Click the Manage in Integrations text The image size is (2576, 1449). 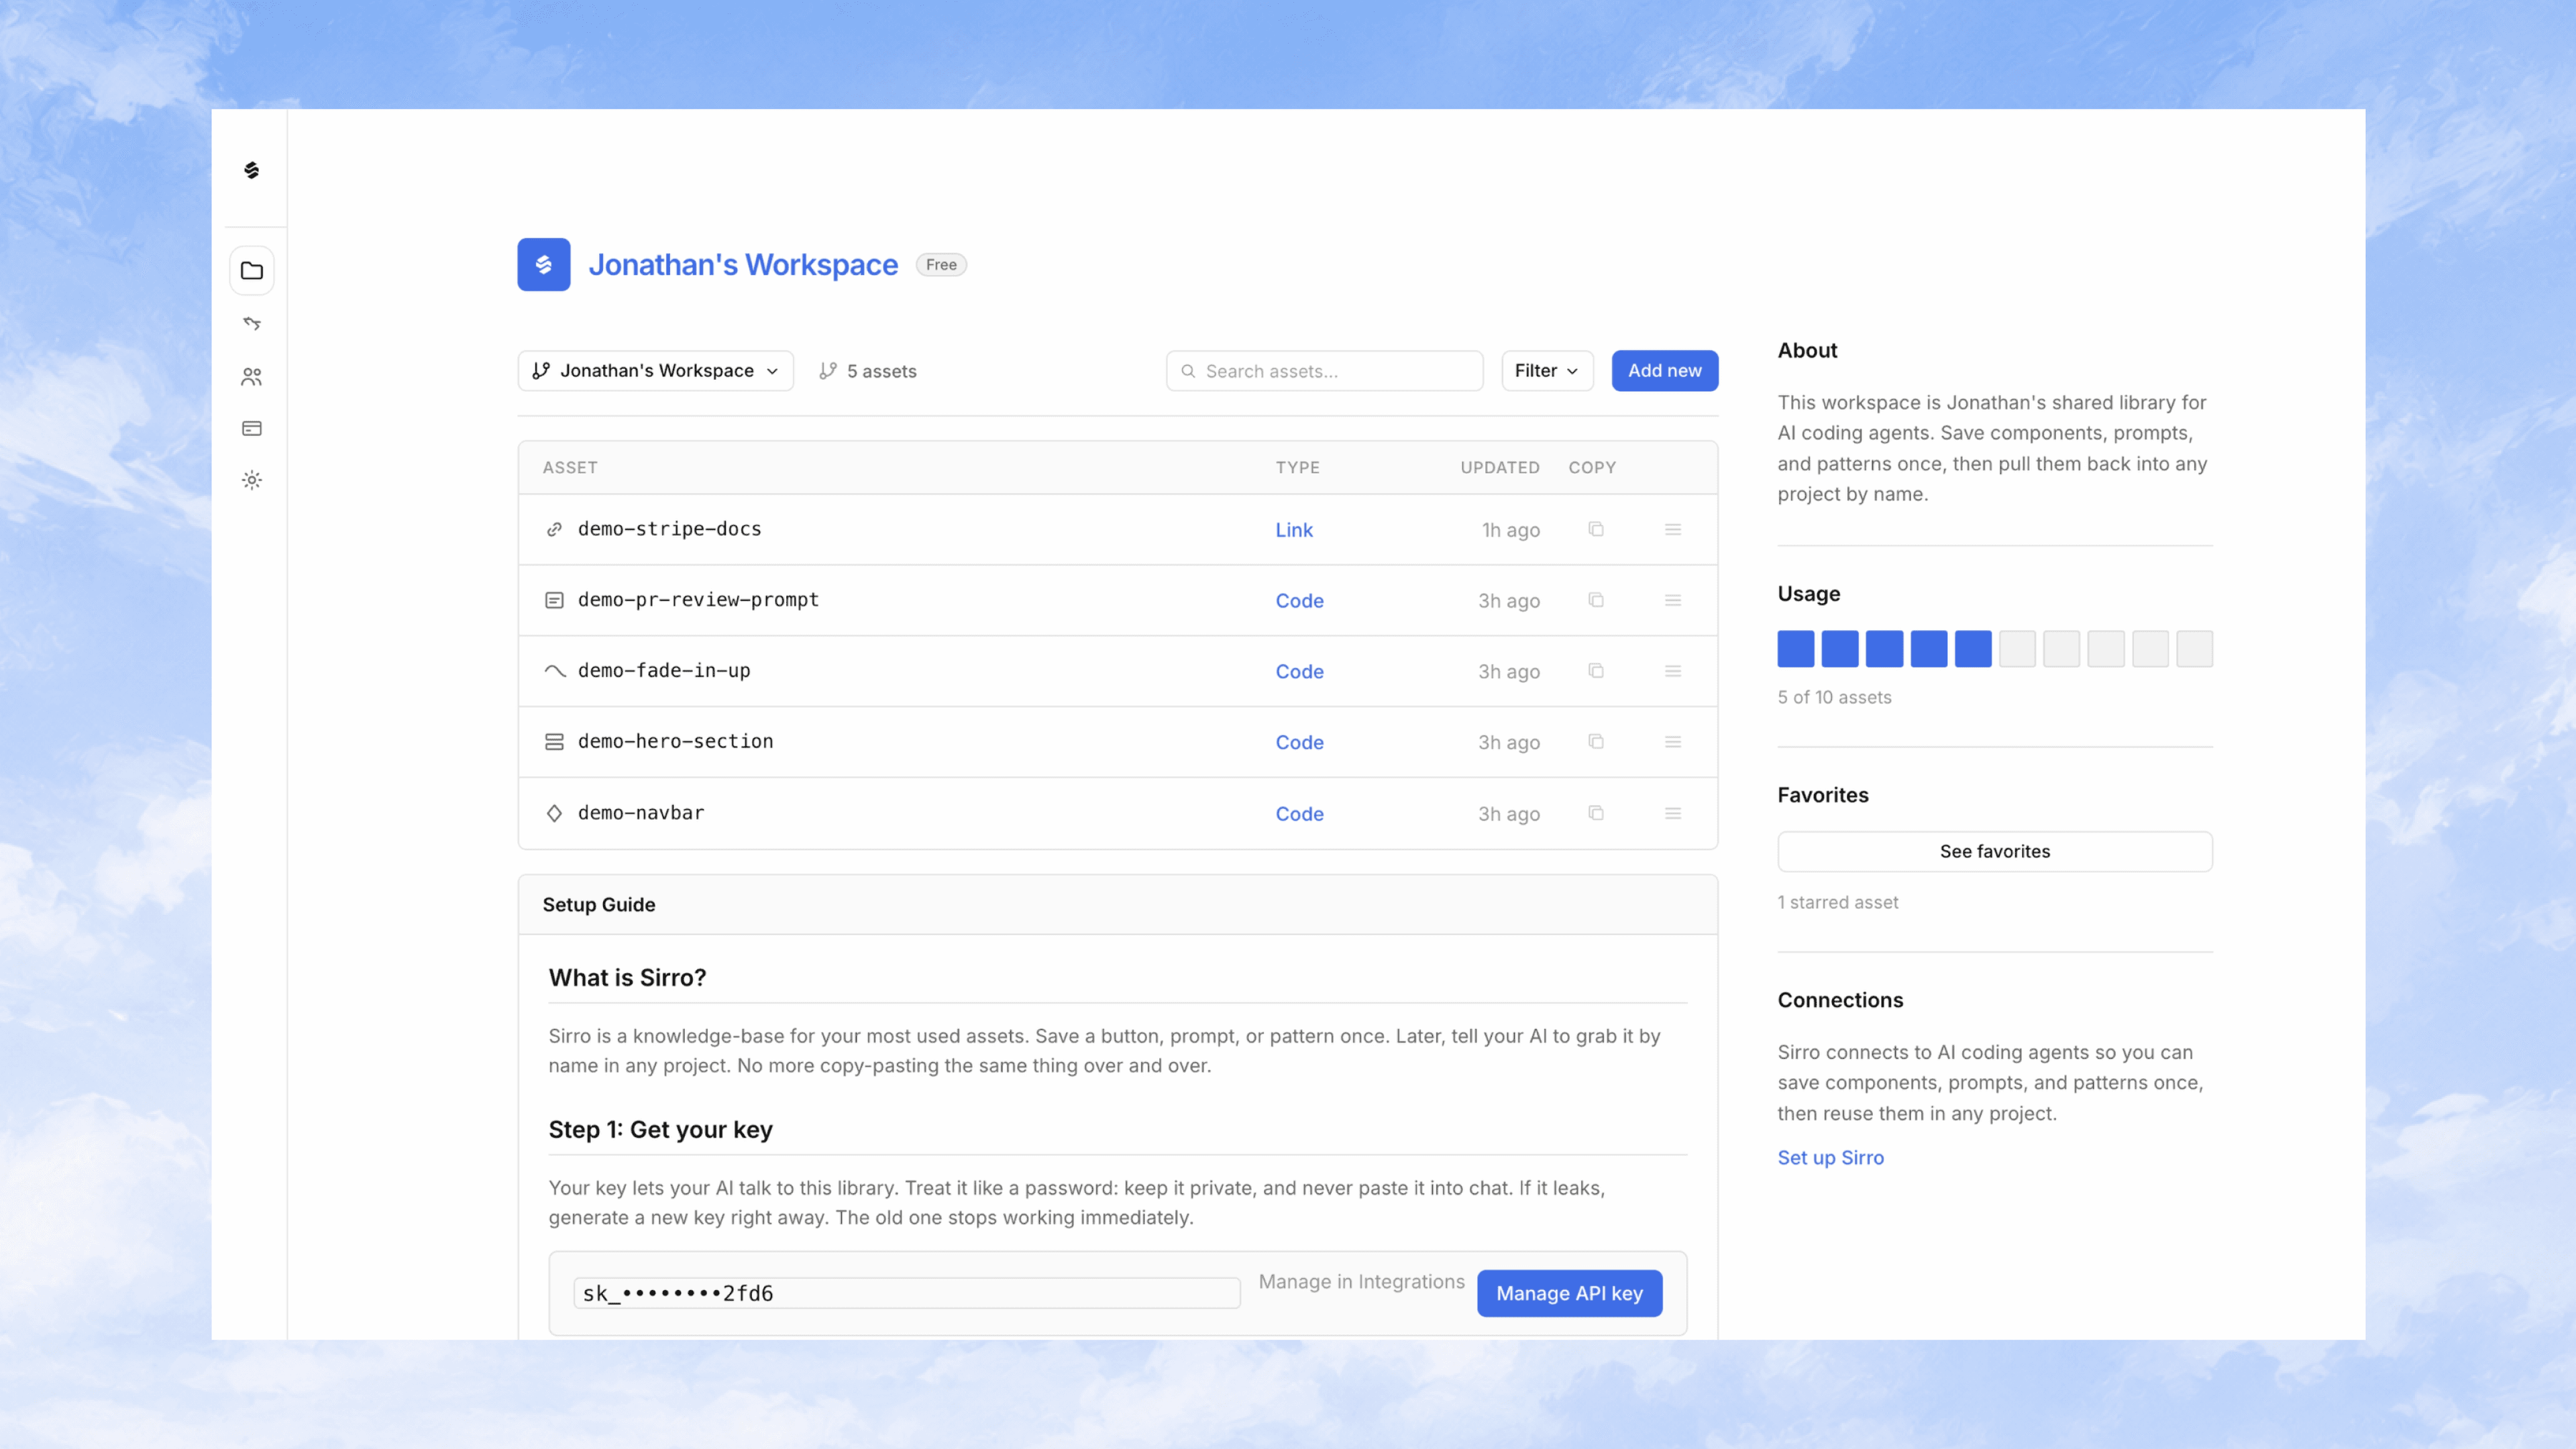(x=1361, y=1282)
